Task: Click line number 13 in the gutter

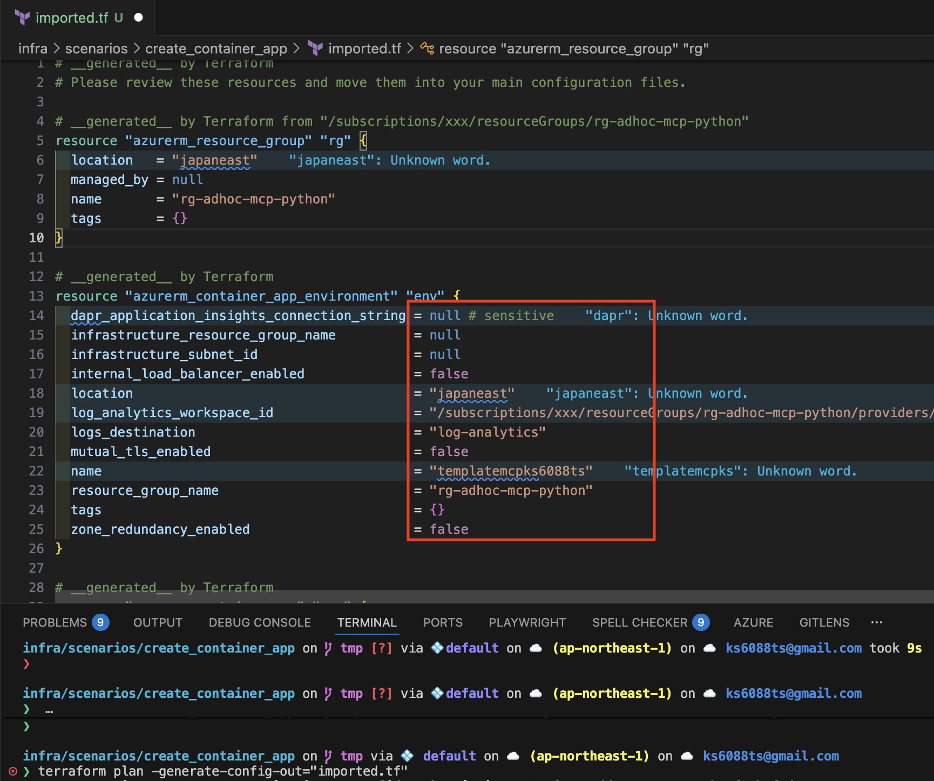Action: [x=36, y=296]
